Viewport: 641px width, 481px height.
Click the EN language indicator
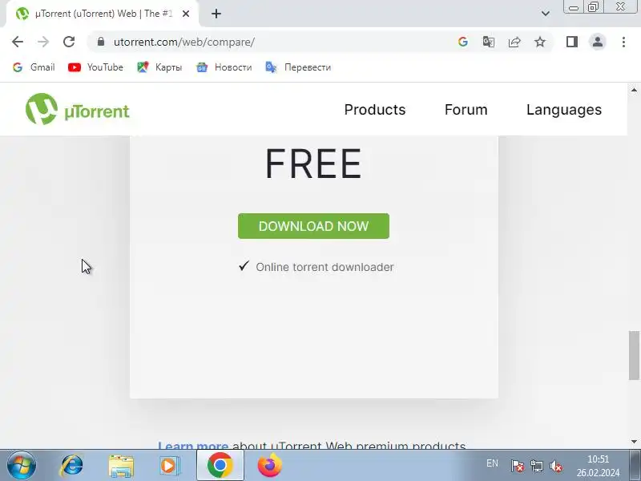pyautogui.click(x=492, y=463)
